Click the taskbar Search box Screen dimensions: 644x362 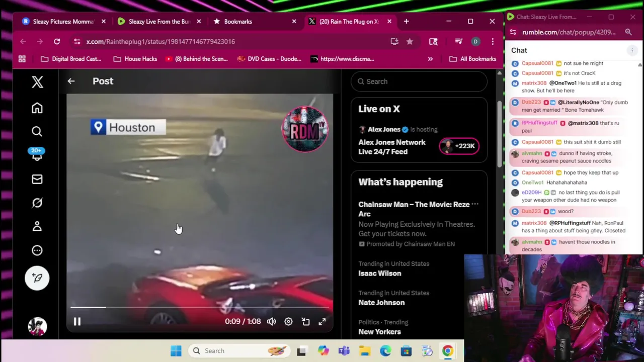coord(239,351)
